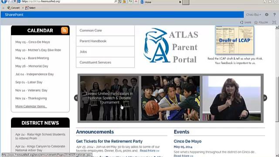Click the Convert toolbar button
Image resolution: width=279 pixels, height=157 pixels.
(x=14, y=8)
